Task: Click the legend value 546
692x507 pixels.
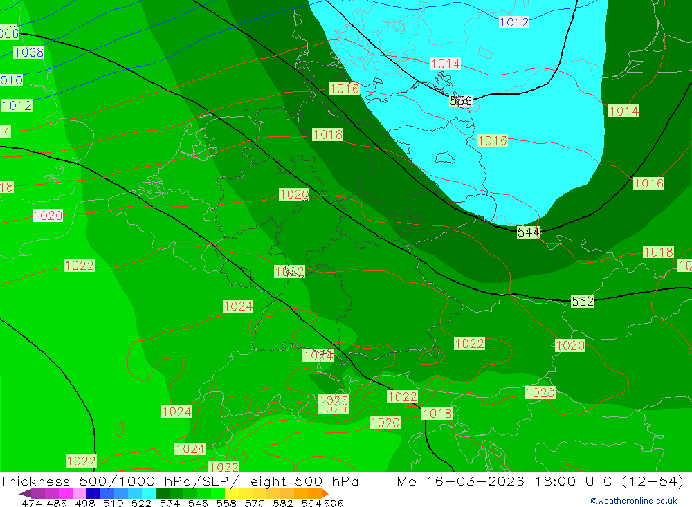Action: [198, 503]
